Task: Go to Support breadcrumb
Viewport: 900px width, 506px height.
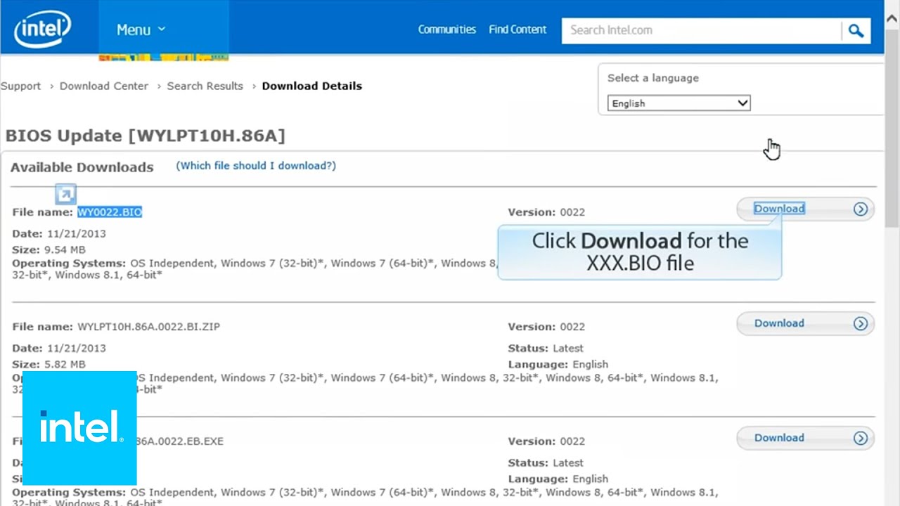Action: (20, 86)
